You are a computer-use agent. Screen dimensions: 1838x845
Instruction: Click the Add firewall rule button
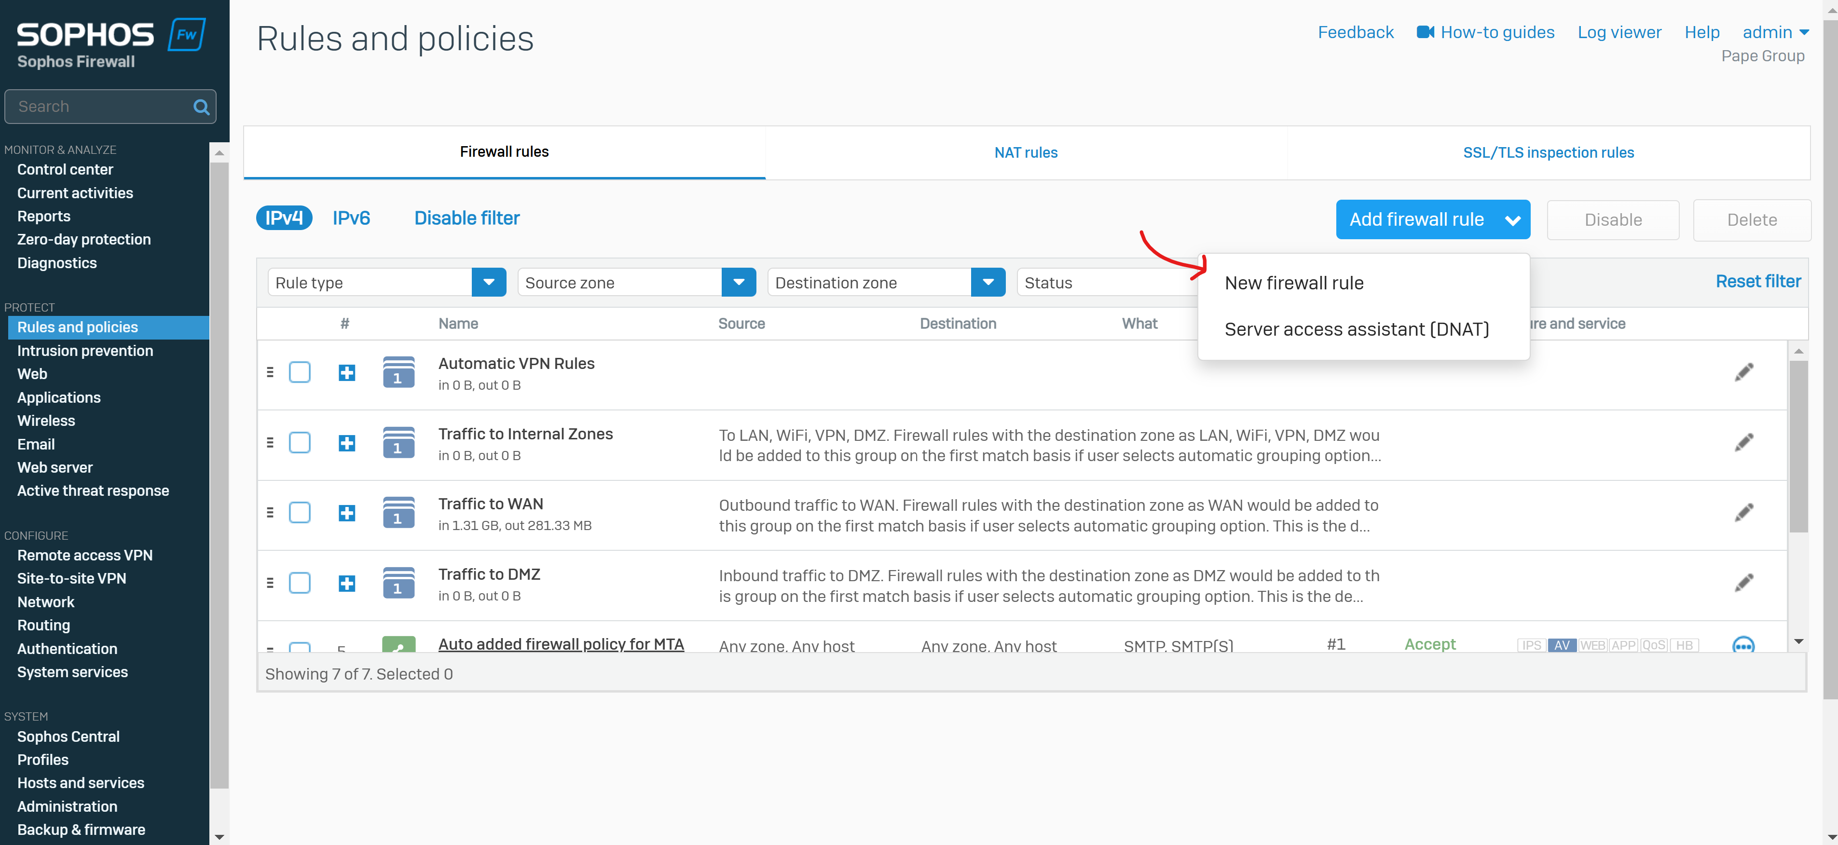coord(1433,219)
